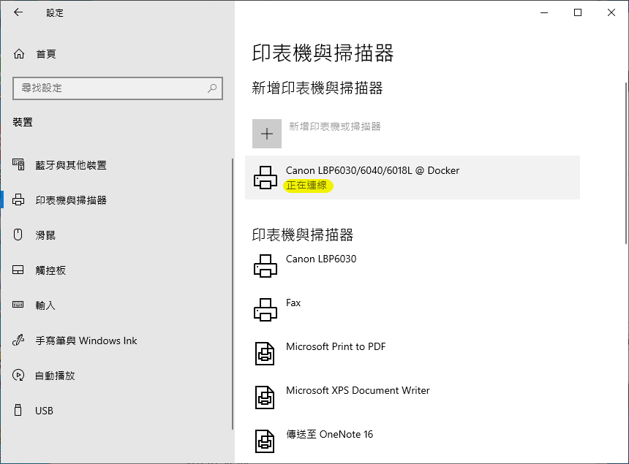Viewport: 629px width, 464px height.
Task: Click 新增印表機或掃描器 label
Action: (335, 126)
